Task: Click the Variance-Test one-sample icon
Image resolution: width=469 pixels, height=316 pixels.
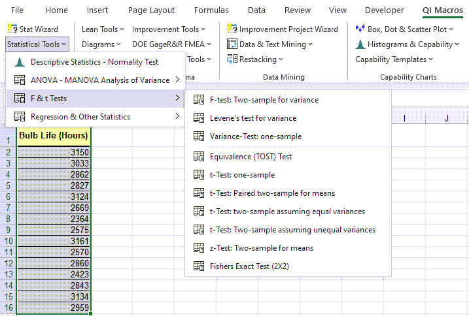Action: (199, 136)
